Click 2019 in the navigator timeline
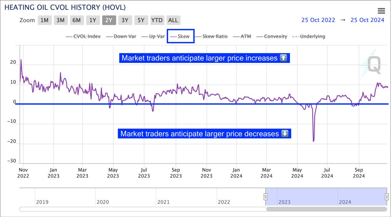The height and width of the screenshot is (217, 391). coord(42,202)
